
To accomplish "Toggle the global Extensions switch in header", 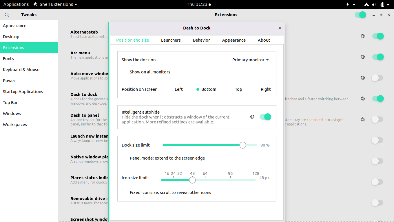I will pos(360,15).
